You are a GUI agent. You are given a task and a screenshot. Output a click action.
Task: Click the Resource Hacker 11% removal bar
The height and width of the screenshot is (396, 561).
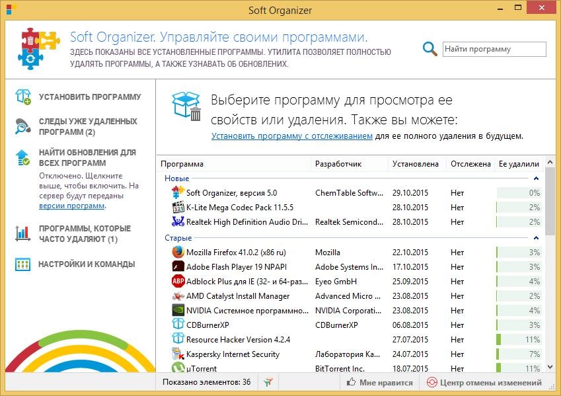[519, 339]
